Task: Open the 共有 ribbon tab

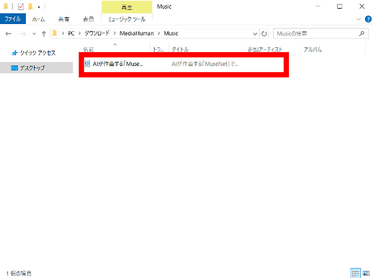Action: (64, 19)
